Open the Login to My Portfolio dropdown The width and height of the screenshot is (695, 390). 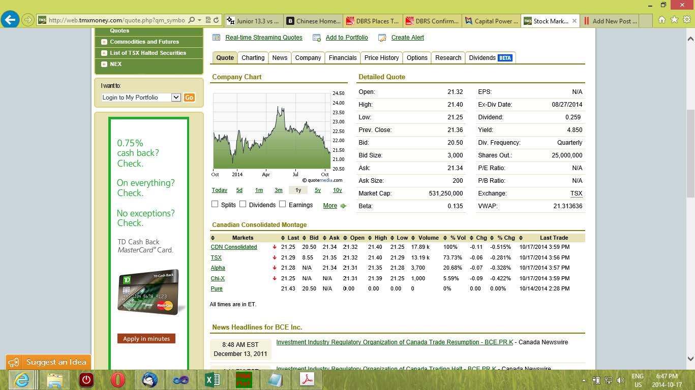click(x=176, y=97)
